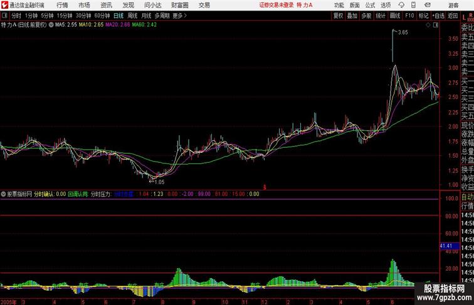This screenshot has height=305, width=474.
Task: Open the F10 company info button
Action: pos(409,16)
